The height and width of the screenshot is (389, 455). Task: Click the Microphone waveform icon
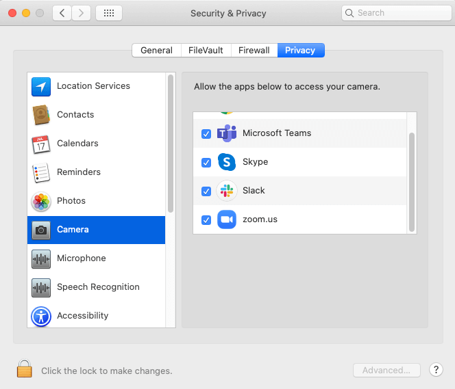41,258
